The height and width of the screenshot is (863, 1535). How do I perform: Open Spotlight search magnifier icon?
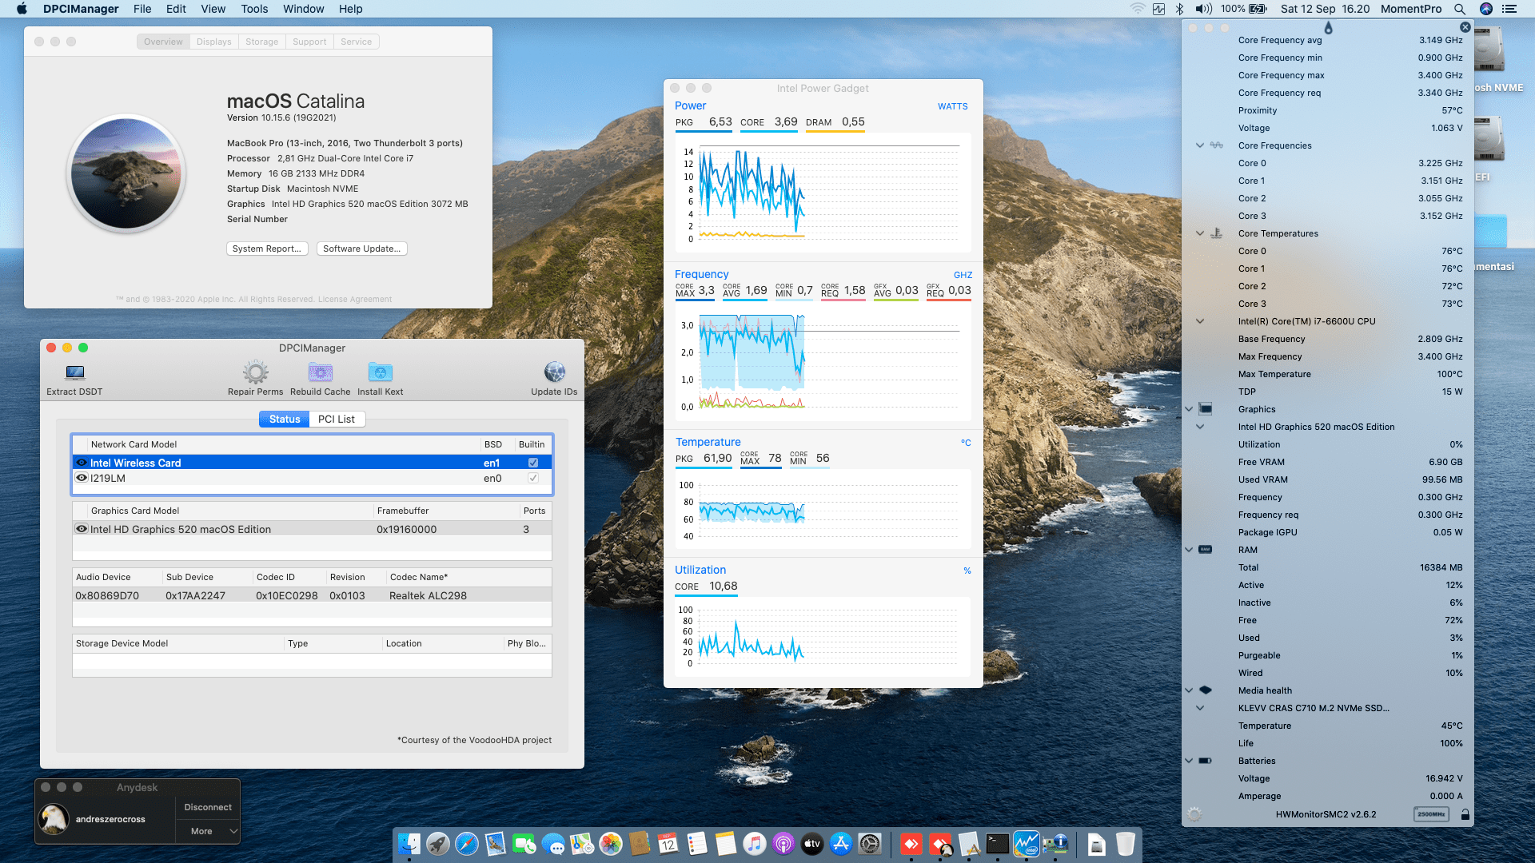tap(1460, 9)
